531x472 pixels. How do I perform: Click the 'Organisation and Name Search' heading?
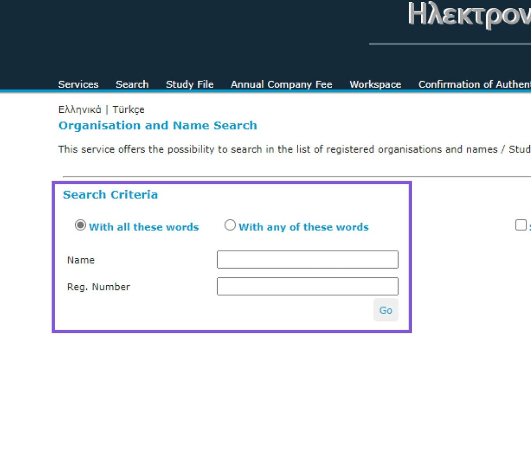coord(158,126)
